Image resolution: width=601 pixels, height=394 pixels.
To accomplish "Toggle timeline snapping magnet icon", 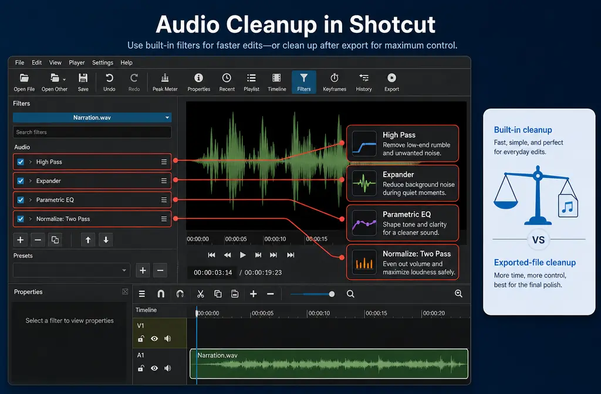I will (161, 294).
